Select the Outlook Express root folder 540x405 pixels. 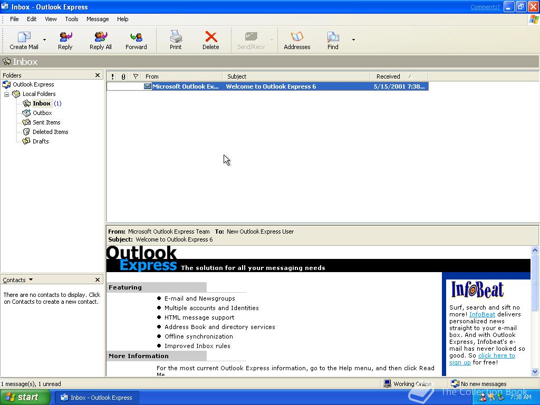point(33,84)
